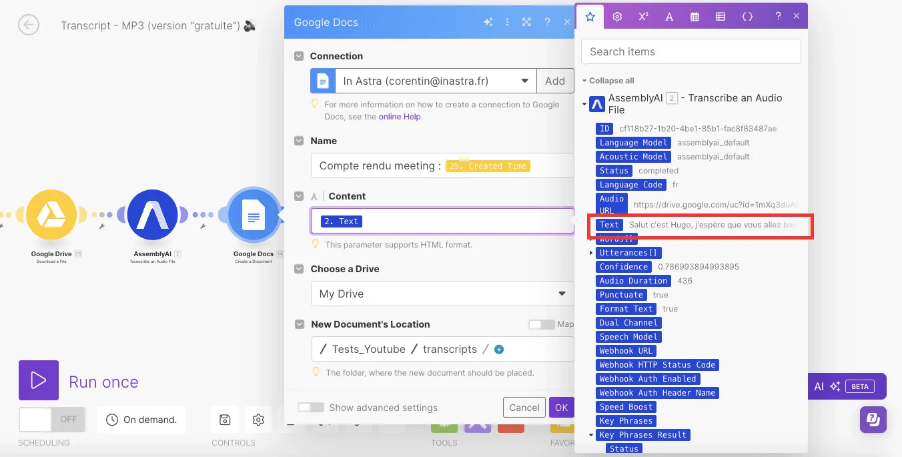Switch to the general functions gear tab

[617, 17]
